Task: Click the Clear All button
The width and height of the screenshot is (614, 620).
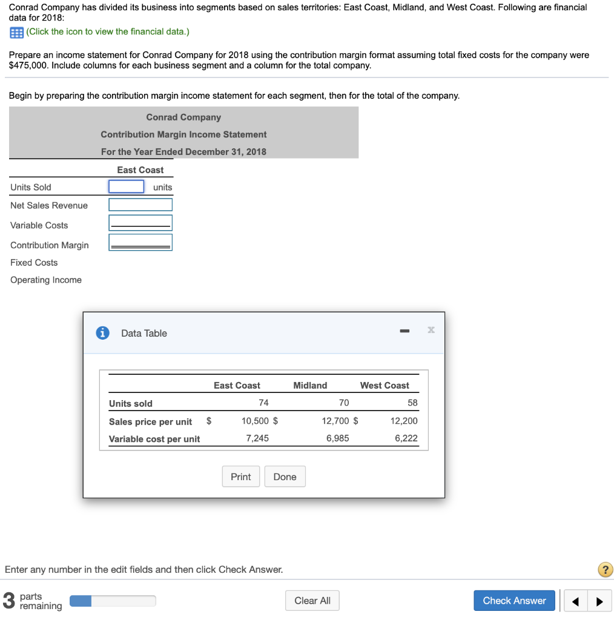Action: tap(312, 601)
